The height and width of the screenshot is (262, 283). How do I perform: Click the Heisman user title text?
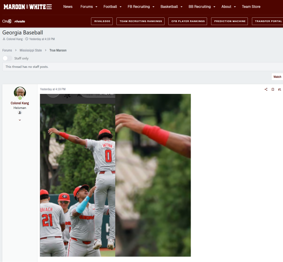(20, 108)
